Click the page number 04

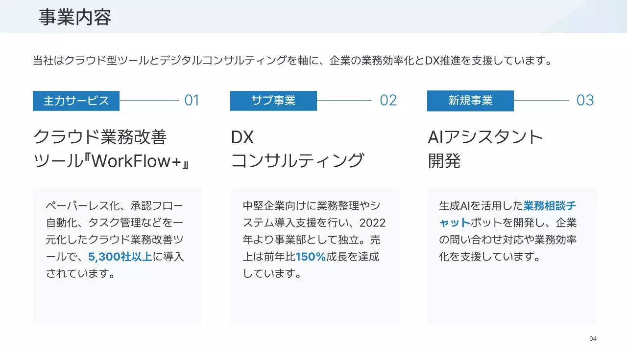click(x=593, y=338)
